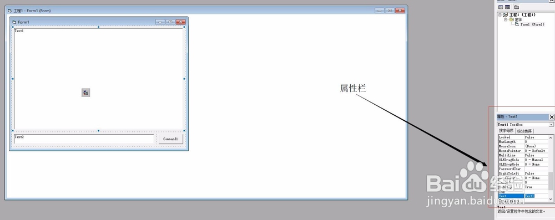Select the PasswordChar property row
The width and height of the screenshot is (555, 220).
point(523,169)
